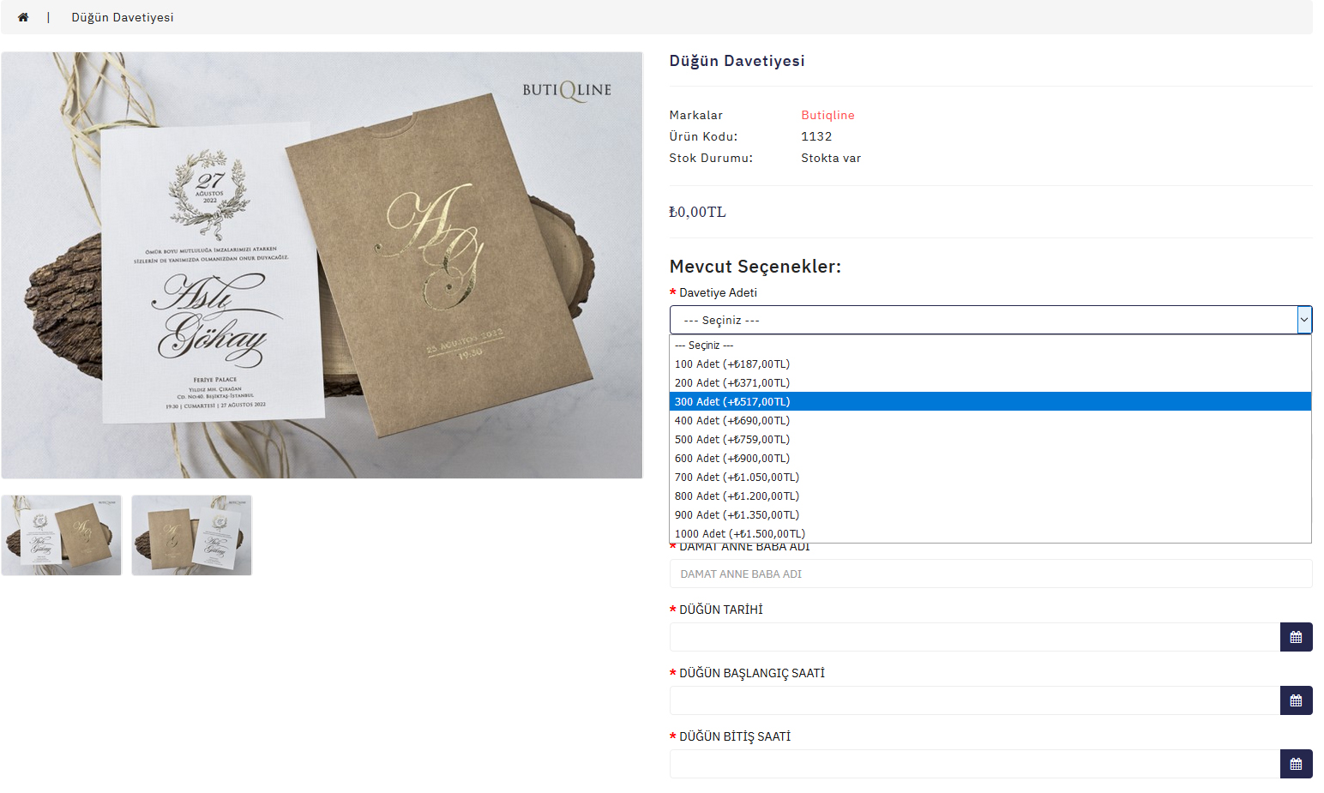Go to the home icon in breadcrumb
Screen dimensions: 1324x793
coord(23,17)
